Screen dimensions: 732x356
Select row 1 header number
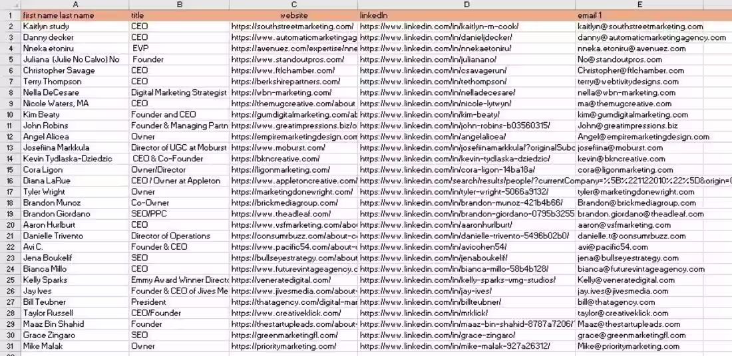pos(10,15)
